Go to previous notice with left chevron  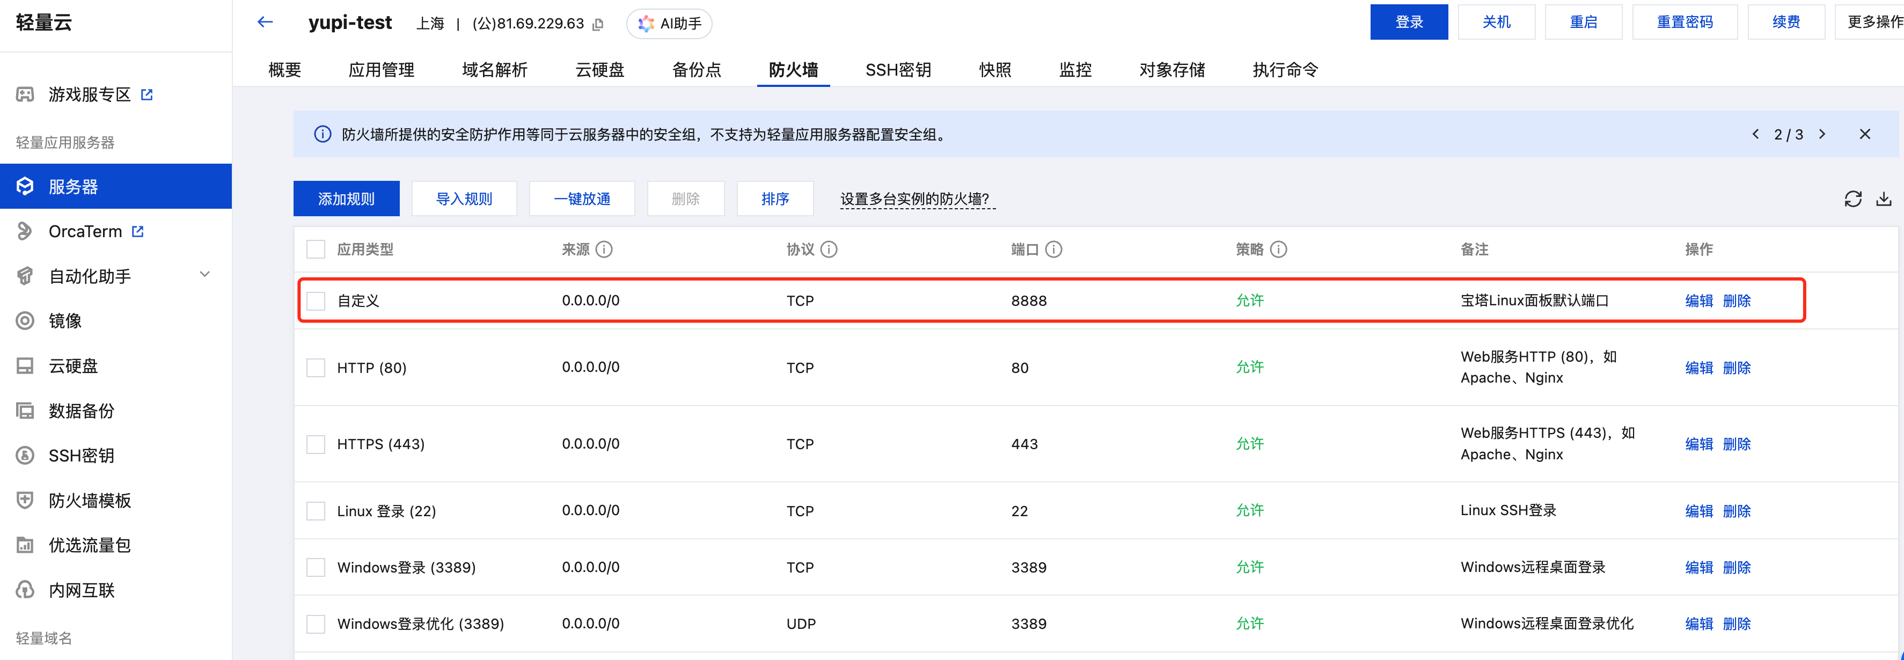1755,135
